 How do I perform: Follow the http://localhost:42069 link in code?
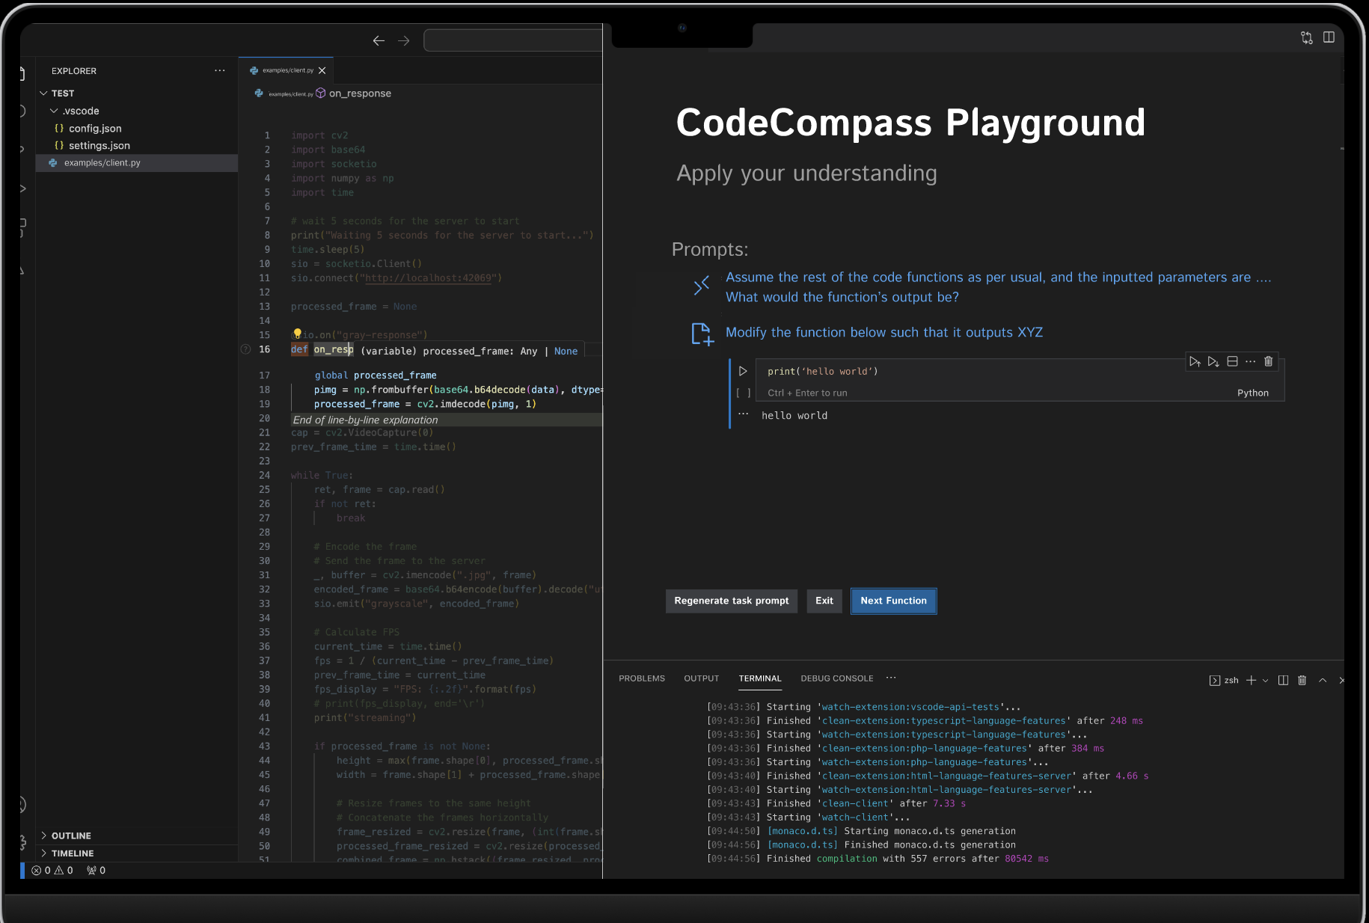pyautogui.click(x=428, y=277)
